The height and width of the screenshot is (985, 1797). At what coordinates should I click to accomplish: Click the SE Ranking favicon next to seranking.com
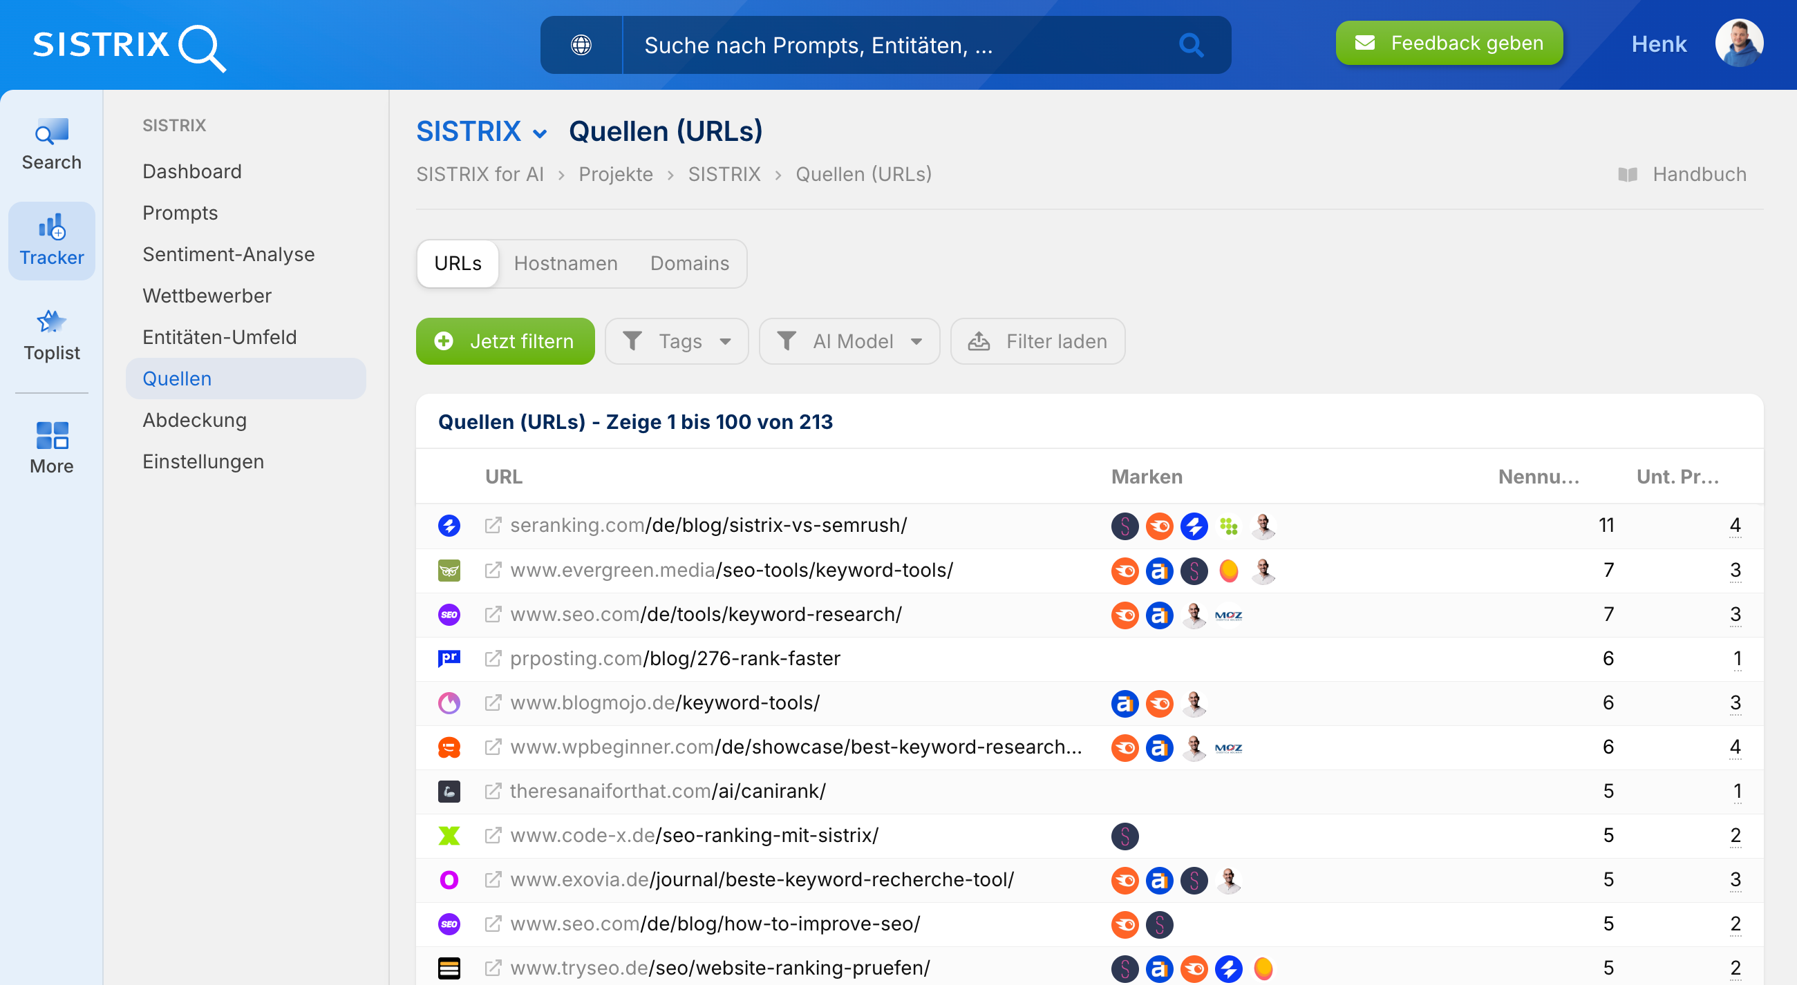click(450, 526)
